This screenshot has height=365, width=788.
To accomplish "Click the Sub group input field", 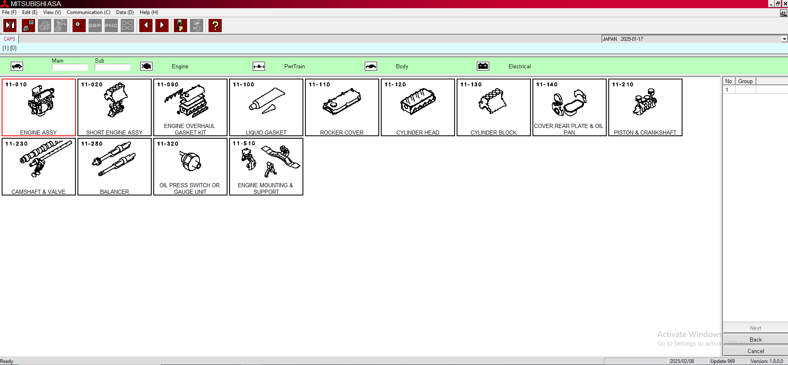I will (x=113, y=67).
